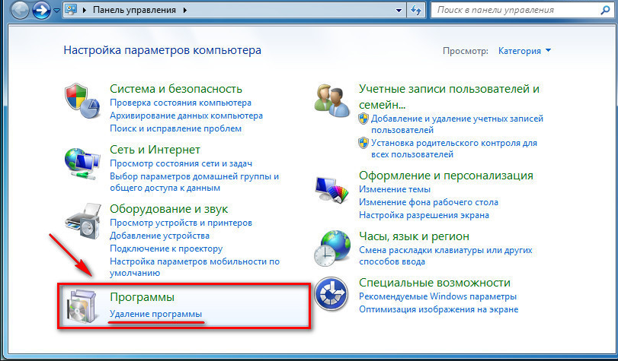Open Добавление и удаление учетных записей

pyautogui.click(x=456, y=124)
